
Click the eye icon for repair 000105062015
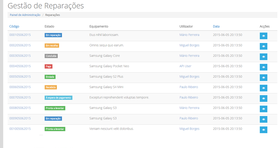point(264,36)
